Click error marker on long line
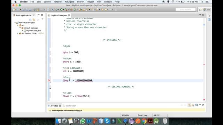Screen dimensions: 223x125 tap(49, 80)
